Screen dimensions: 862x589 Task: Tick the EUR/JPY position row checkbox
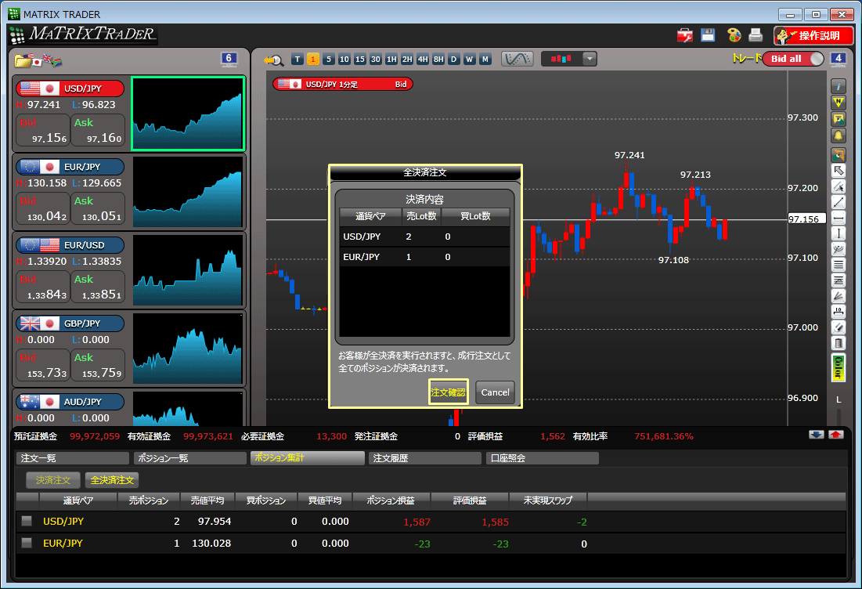(27, 543)
